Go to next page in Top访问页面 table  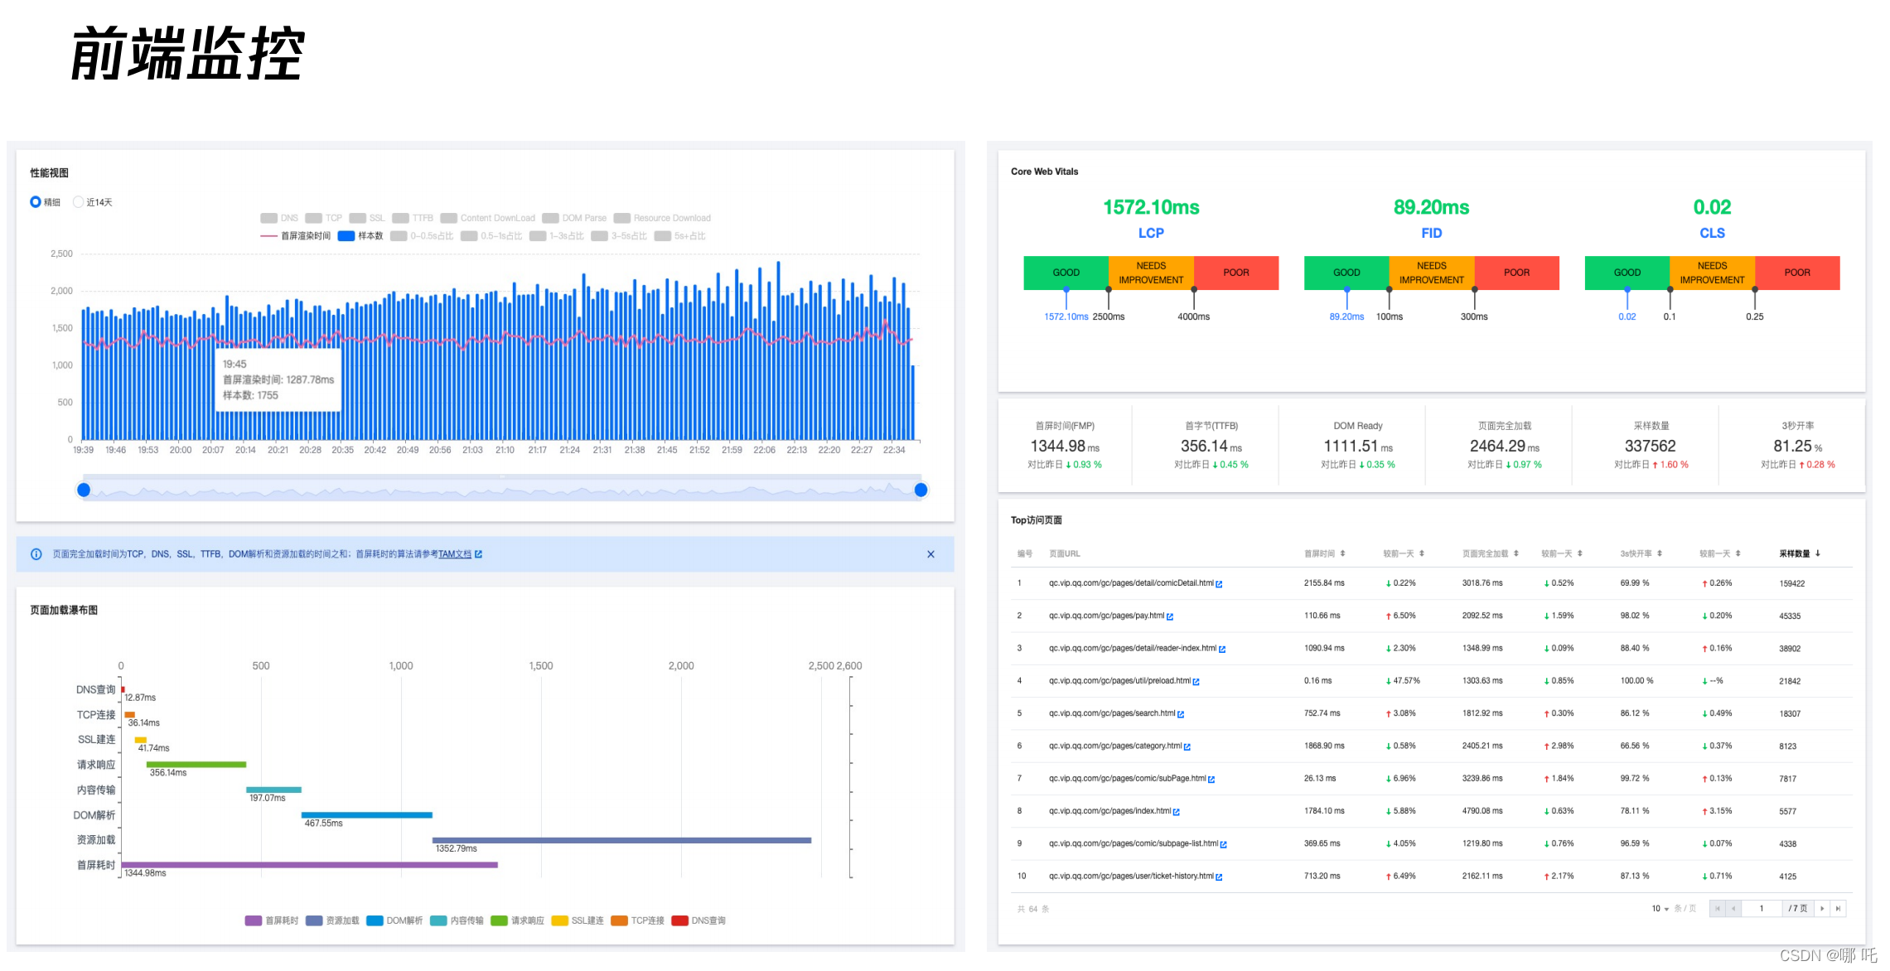[1822, 909]
